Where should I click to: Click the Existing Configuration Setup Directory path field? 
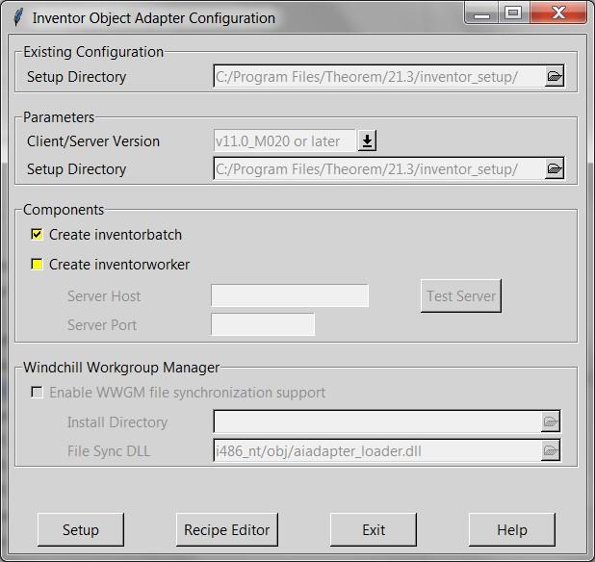pos(379,76)
